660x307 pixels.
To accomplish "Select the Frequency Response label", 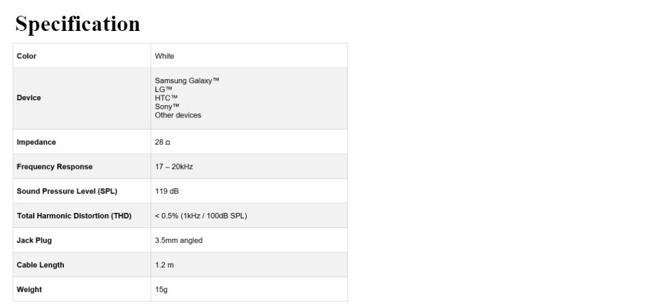I will 55,166.
